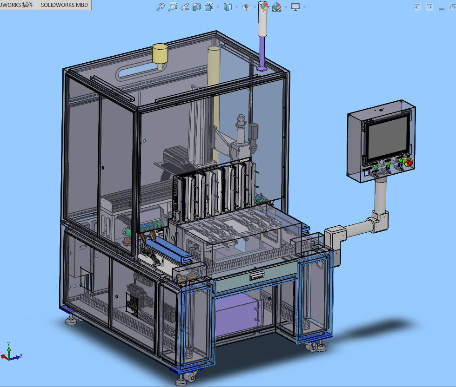Click Apply Scene icon
The width and height of the screenshot is (456, 387).
click(x=276, y=7)
